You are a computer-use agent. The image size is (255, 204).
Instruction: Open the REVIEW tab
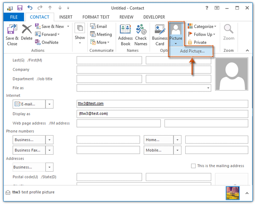tap(126, 17)
